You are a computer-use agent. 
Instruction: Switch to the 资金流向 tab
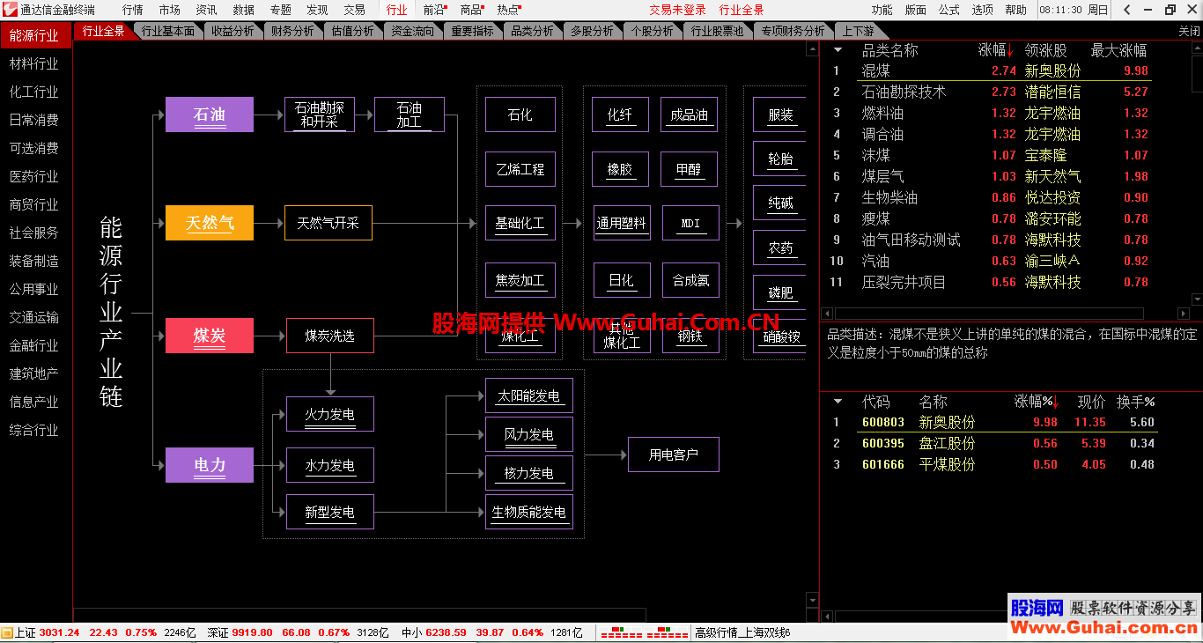413,31
